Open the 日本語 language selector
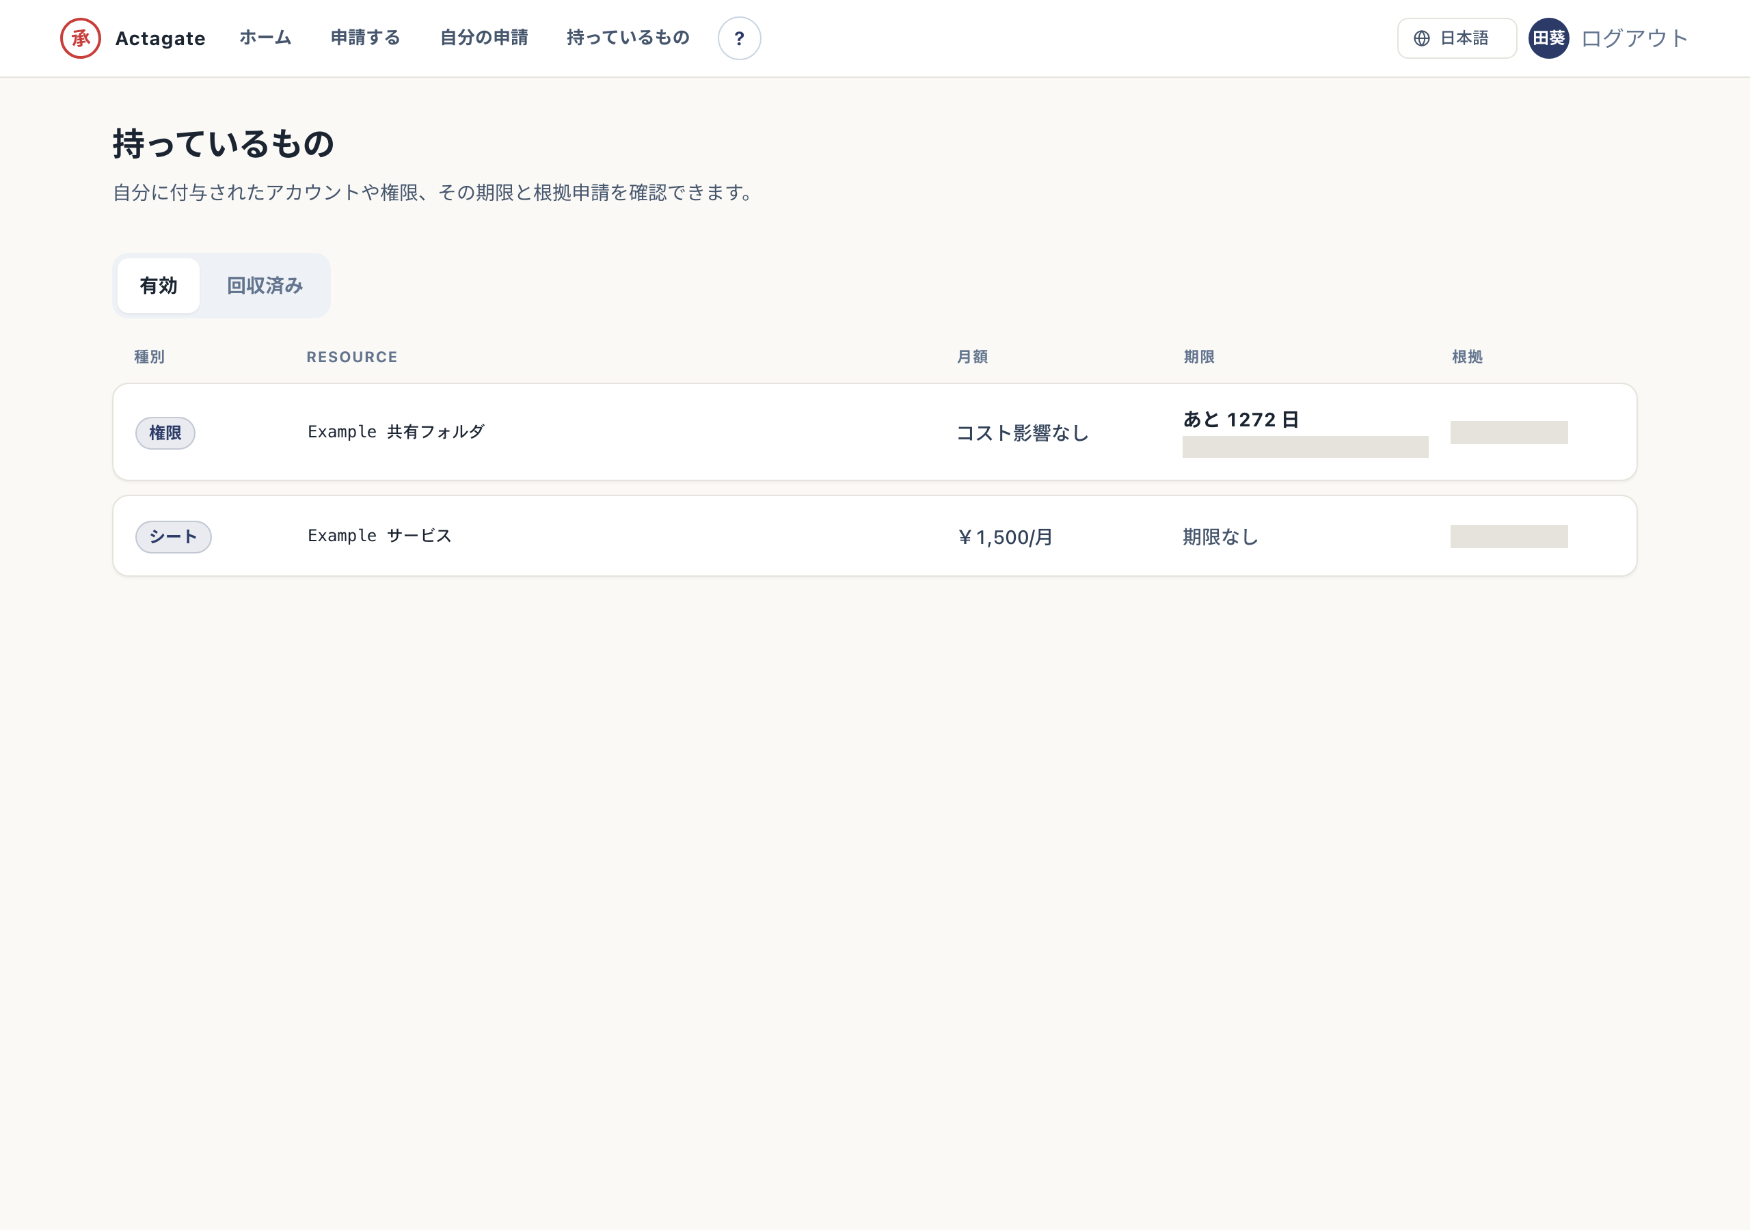Viewport: 1750px width, 1230px height. tap(1457, 38)
